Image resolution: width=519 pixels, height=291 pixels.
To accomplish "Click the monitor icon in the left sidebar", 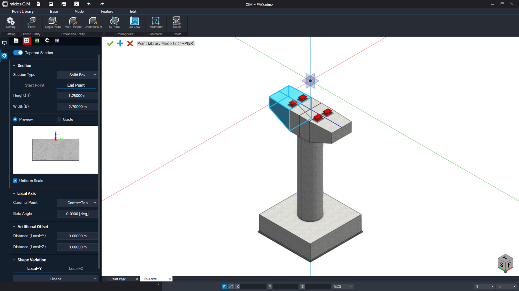I will coord(4,43).
